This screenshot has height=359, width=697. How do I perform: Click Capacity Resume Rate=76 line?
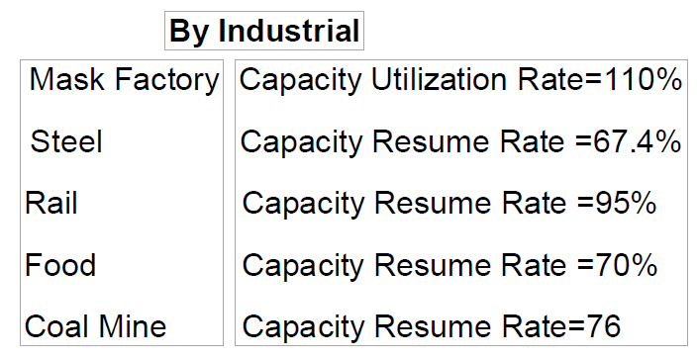click(432, 326)
